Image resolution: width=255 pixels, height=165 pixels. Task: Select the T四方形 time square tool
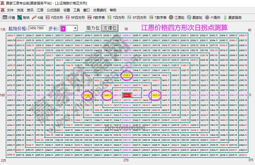116,17
